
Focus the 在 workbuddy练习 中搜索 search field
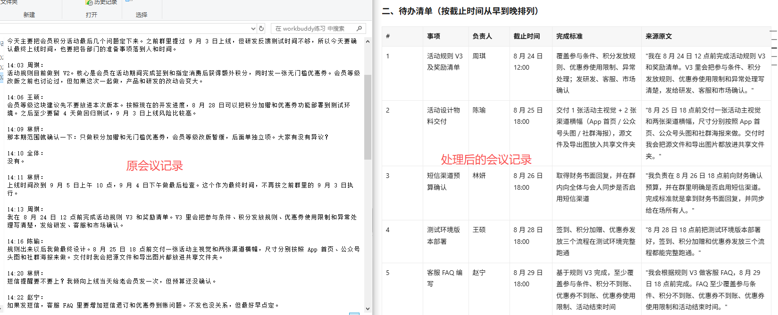tap(318, 28)
